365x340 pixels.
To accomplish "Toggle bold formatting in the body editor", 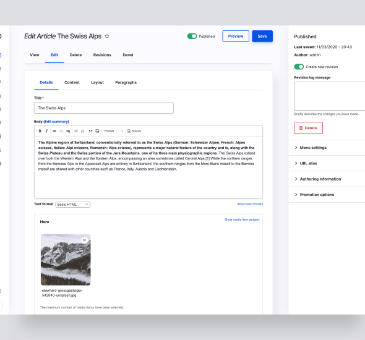I will [40, 131].
